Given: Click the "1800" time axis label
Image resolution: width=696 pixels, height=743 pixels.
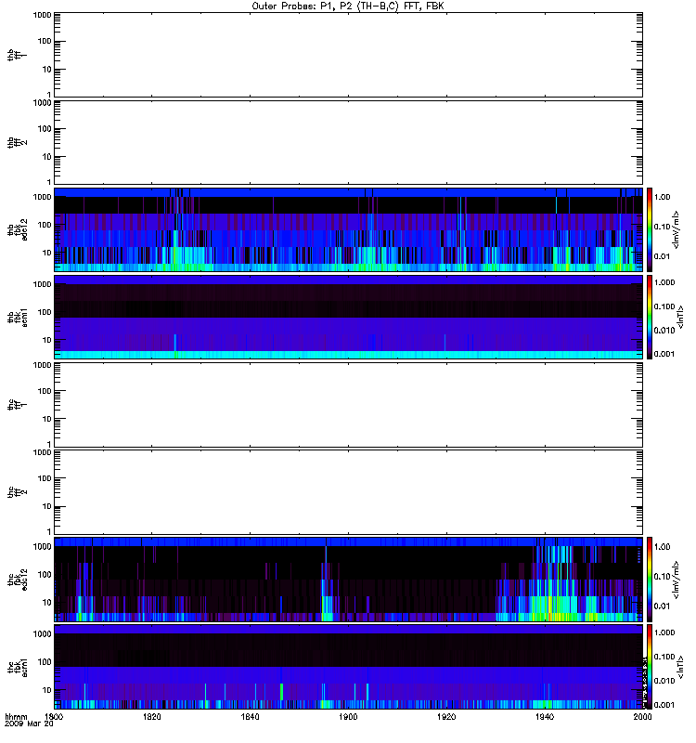Looking at the screenshot, I should 54,716.
